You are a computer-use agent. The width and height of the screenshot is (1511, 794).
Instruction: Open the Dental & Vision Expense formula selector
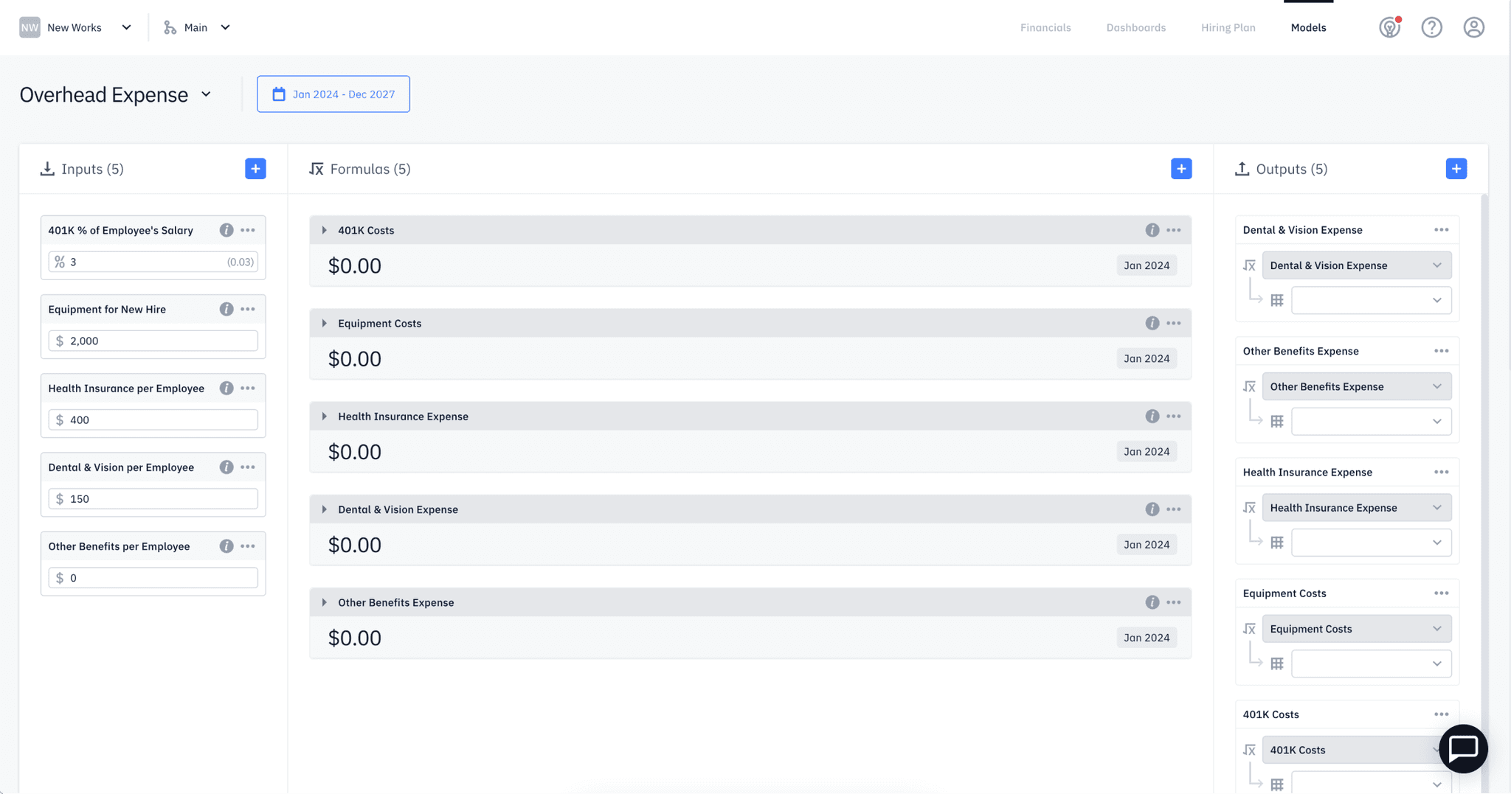(x=1357, y=265)
